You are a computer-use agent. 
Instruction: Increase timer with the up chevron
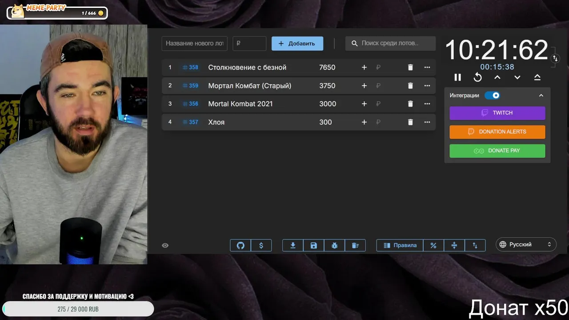click(497, 77)
